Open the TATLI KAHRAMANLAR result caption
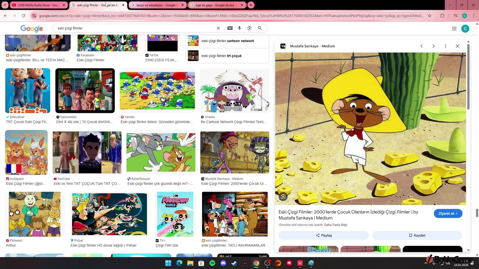 pos(233,245)
